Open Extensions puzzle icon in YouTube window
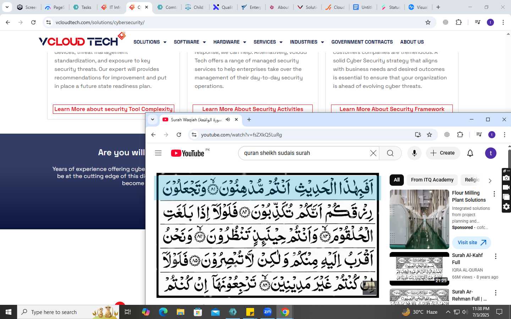The width and height of the screenshot is (511, 319). tap(460, 135)
